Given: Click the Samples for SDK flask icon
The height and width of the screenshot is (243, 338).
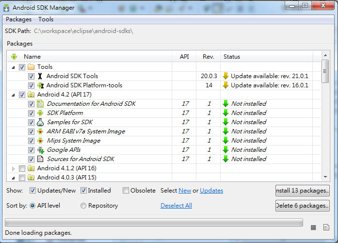Looking at the screenshot, I should [x=40, y=122].
